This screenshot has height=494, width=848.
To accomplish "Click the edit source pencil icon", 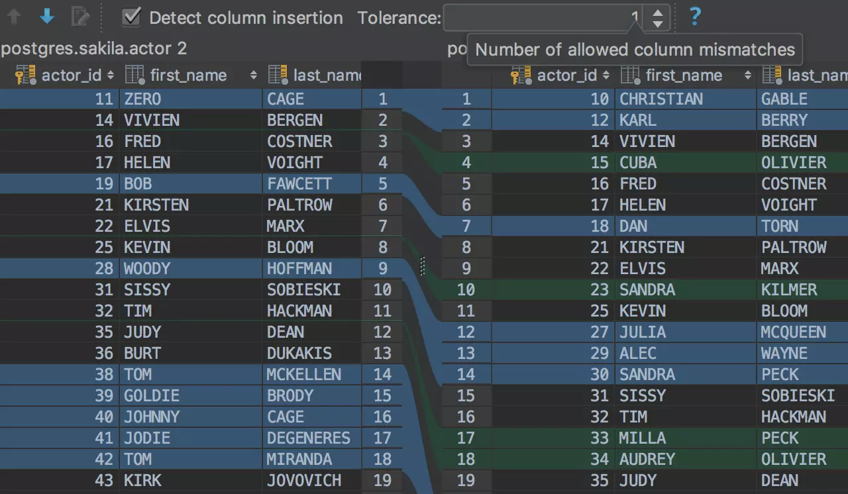I will click(80, 17).
